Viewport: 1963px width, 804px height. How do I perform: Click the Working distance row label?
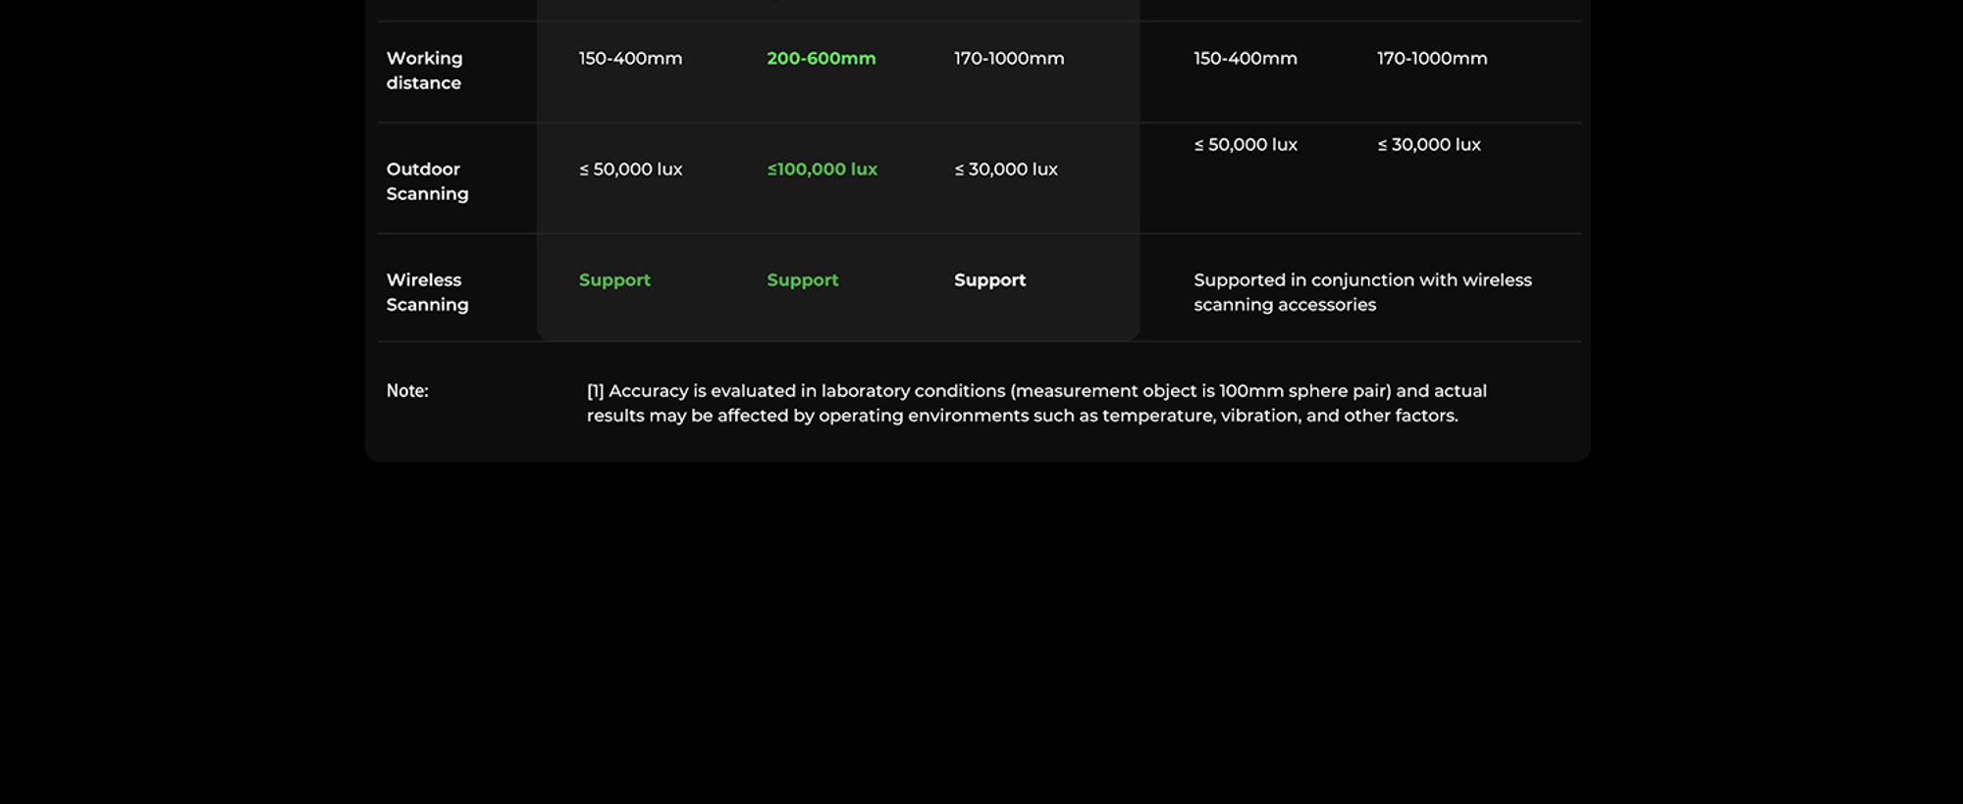coord(424,71)
